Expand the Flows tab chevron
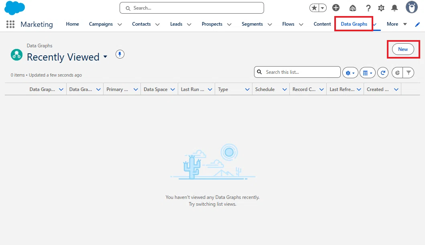425x245 pixels. tap(301, 24)
